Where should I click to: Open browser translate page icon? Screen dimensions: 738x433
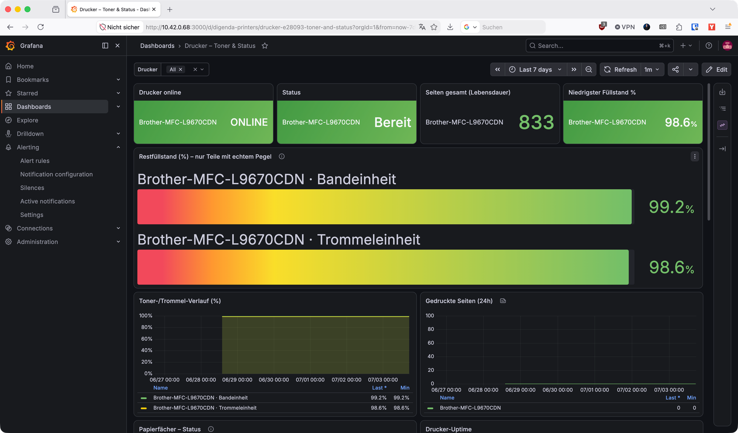[x=422, y=27]
